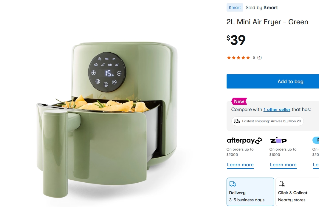
Task: Click the Kmart seller badge
Action: tap(235, 7)
